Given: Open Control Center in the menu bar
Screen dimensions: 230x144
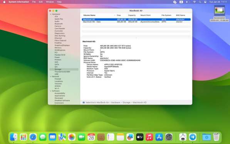Looking at the screenshot, I should [205, 2].
